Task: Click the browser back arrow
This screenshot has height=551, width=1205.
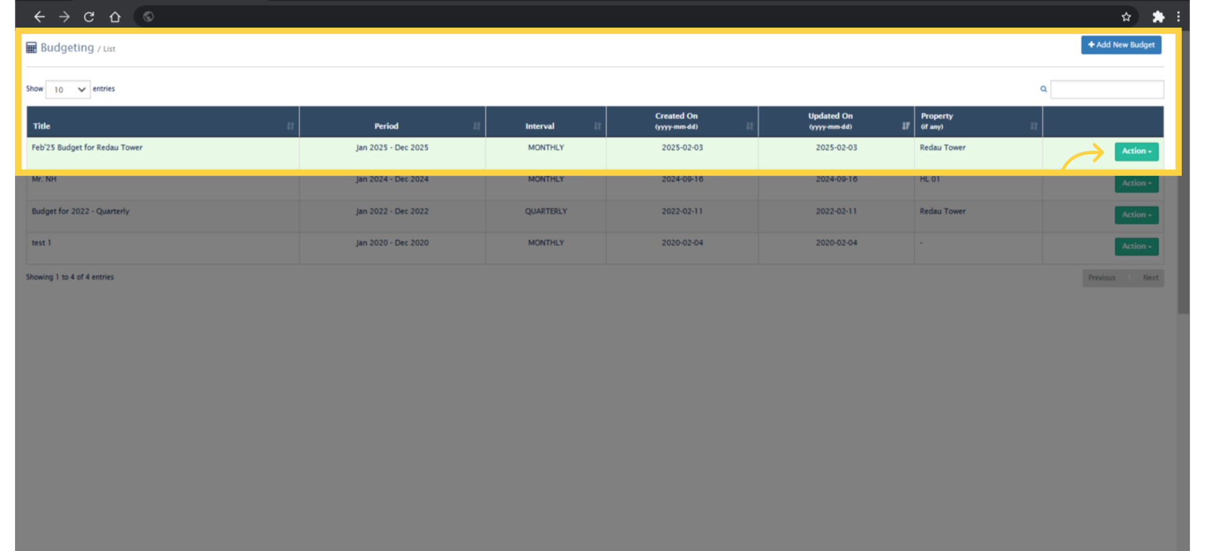Action: click(39, 17)
